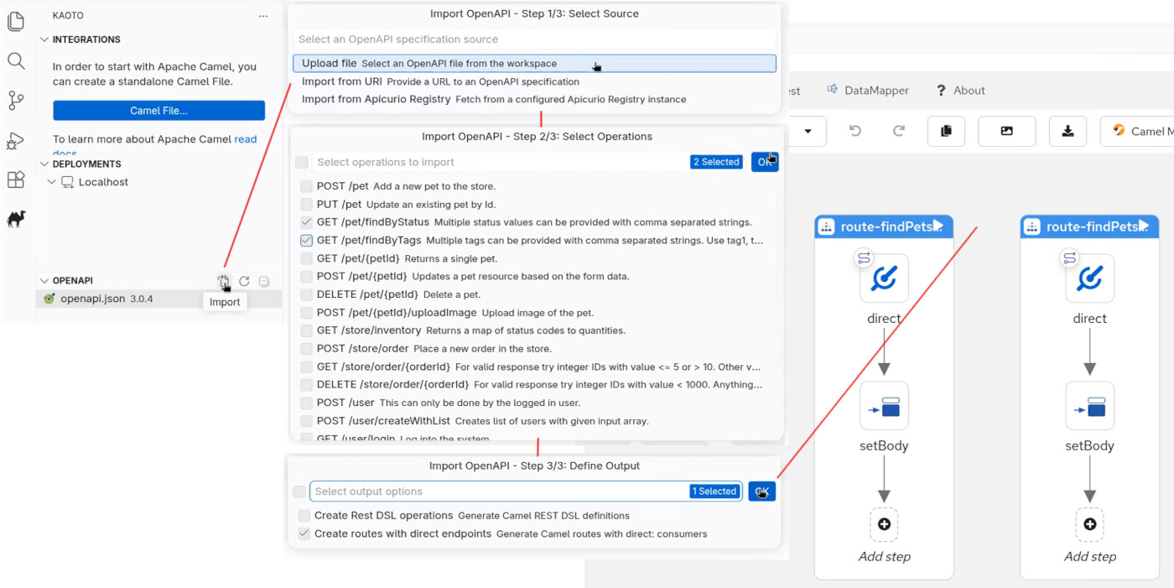Click the direct node icon in the left route

(884, 278)
